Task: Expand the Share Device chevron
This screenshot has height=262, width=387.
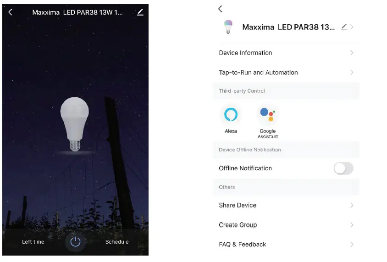Action: coord(352,205)
